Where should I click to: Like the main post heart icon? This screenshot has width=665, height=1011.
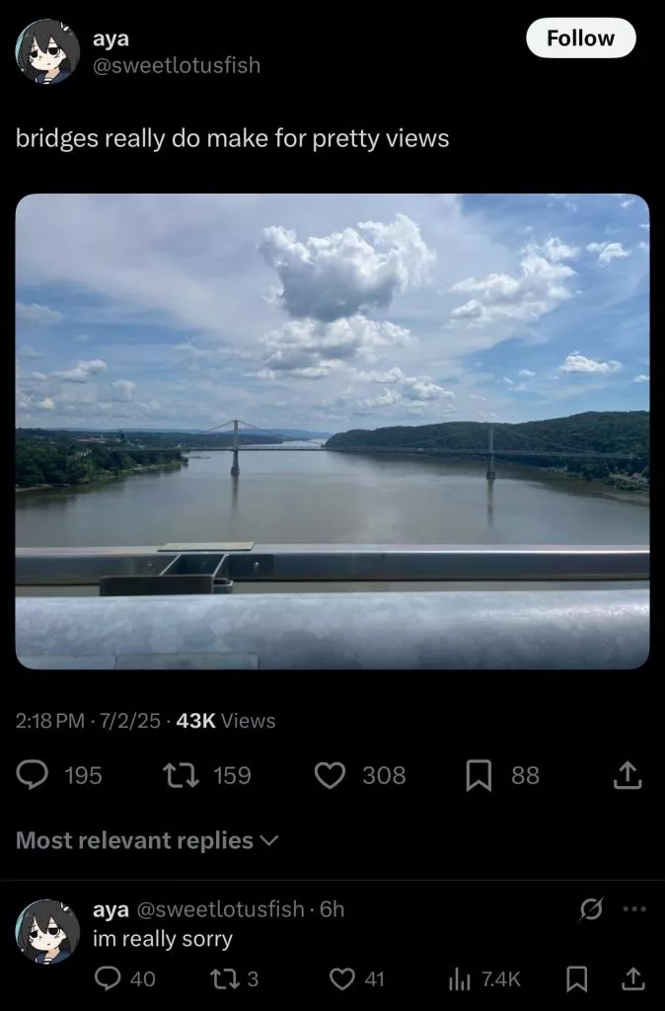[x=330, y=775]
